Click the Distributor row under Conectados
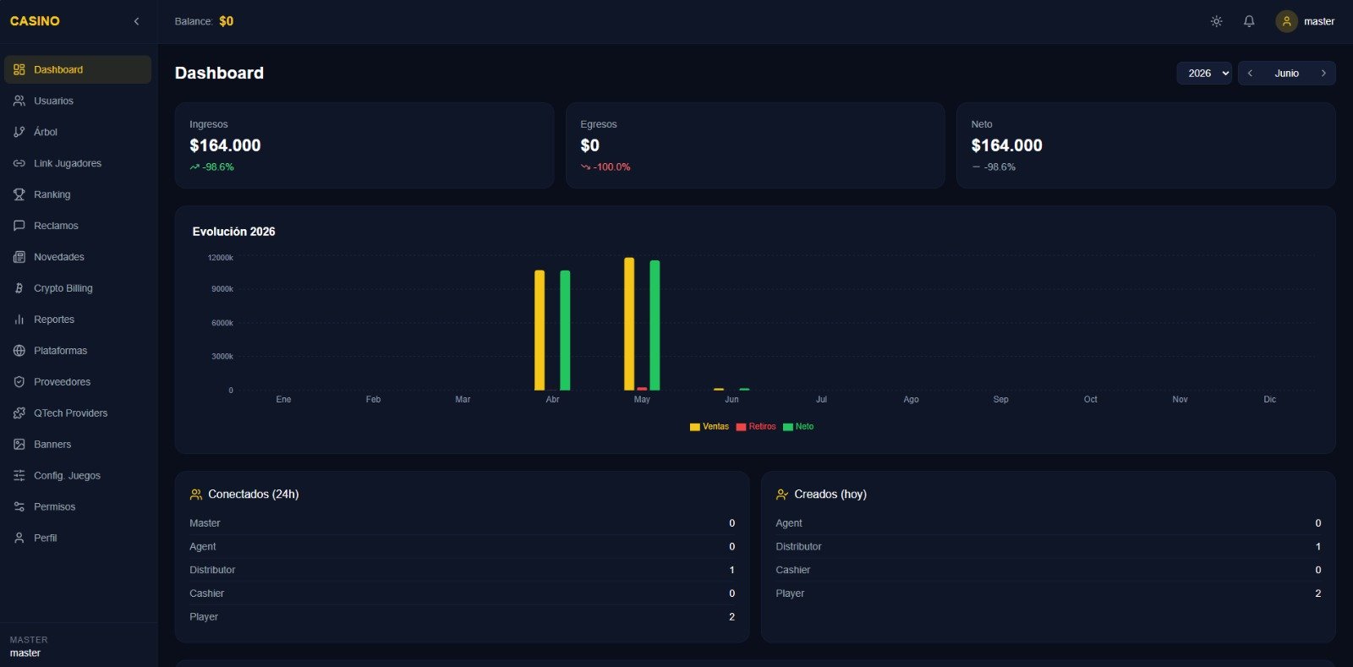Viewport: 1353px width, 667px height. point(462,570)
